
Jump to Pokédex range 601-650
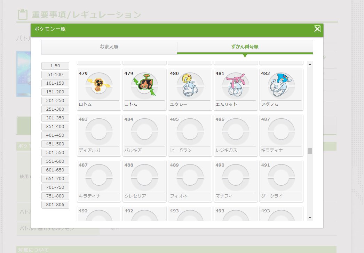click(55, 170)
